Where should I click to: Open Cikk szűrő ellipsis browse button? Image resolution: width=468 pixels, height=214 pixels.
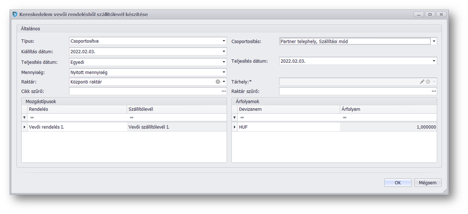point(224,92)
